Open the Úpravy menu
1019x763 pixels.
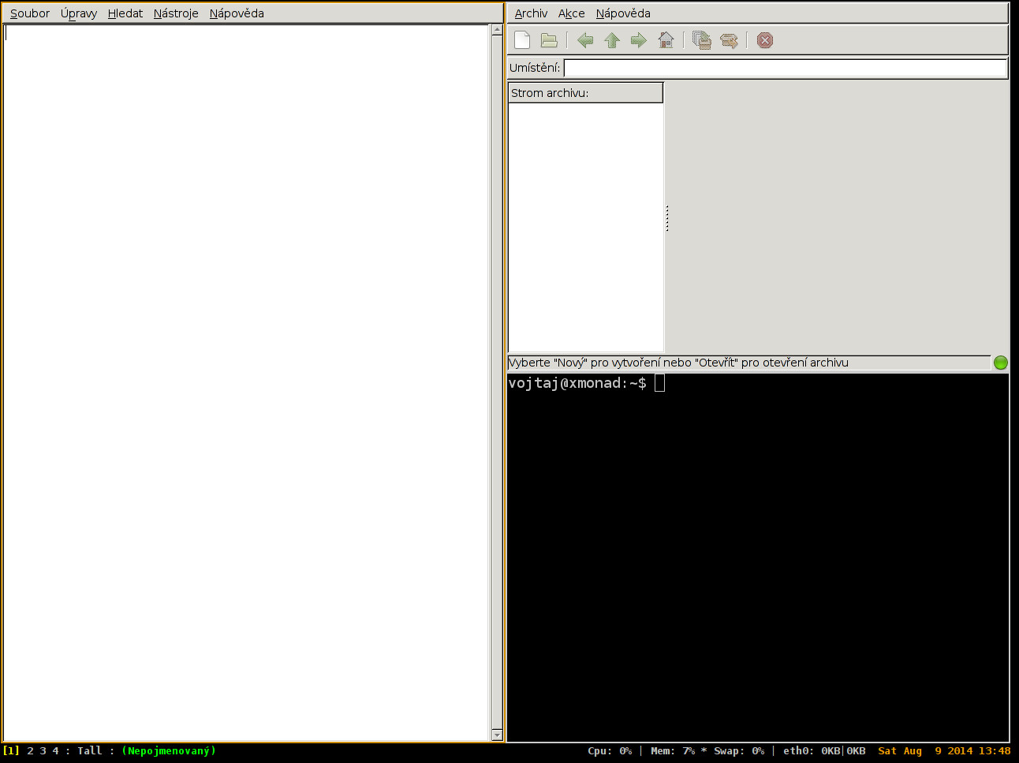[79, 13]
